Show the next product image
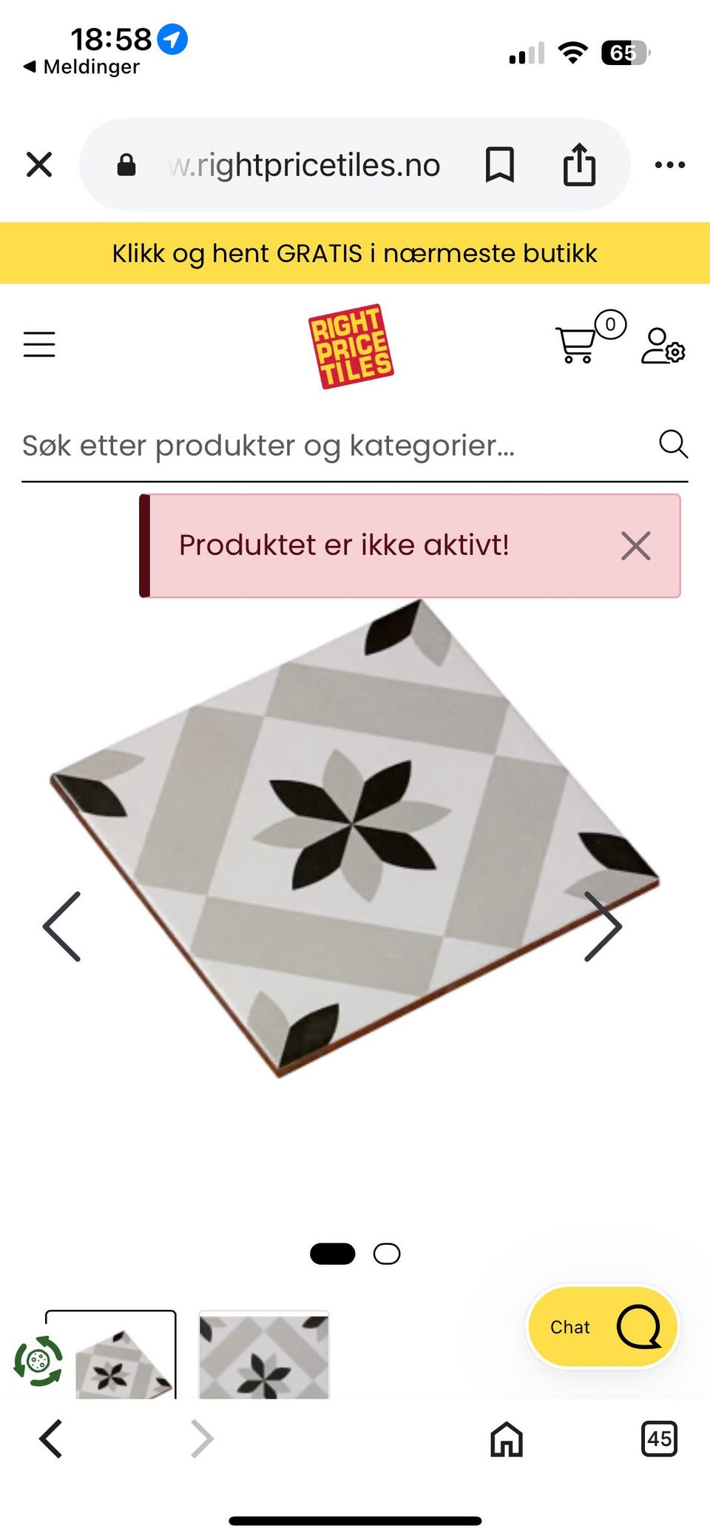This screenshot has width=710, height=1540. coord(603,926)
